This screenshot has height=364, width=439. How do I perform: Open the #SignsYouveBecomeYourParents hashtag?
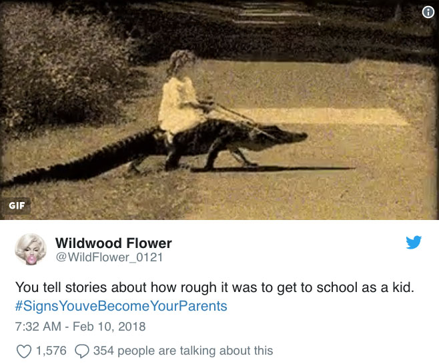121,306
